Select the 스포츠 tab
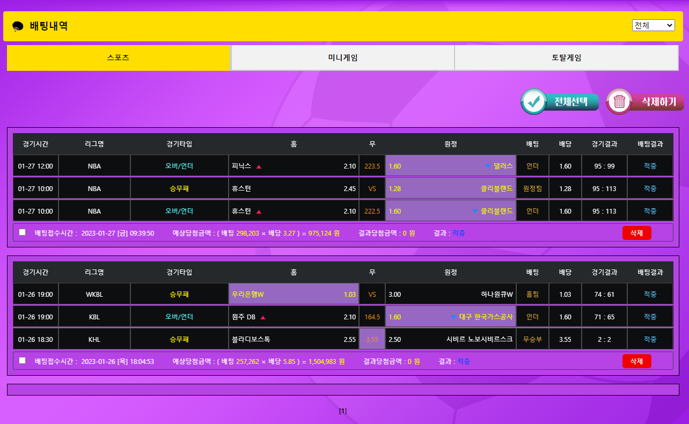The image size is (689, 424). (x=119, y=58)
